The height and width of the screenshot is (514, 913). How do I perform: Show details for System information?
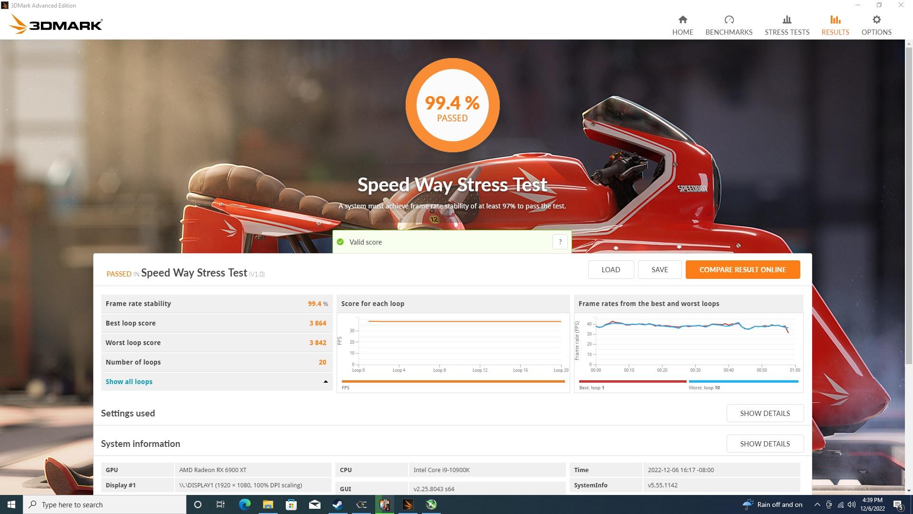[764, 444]
